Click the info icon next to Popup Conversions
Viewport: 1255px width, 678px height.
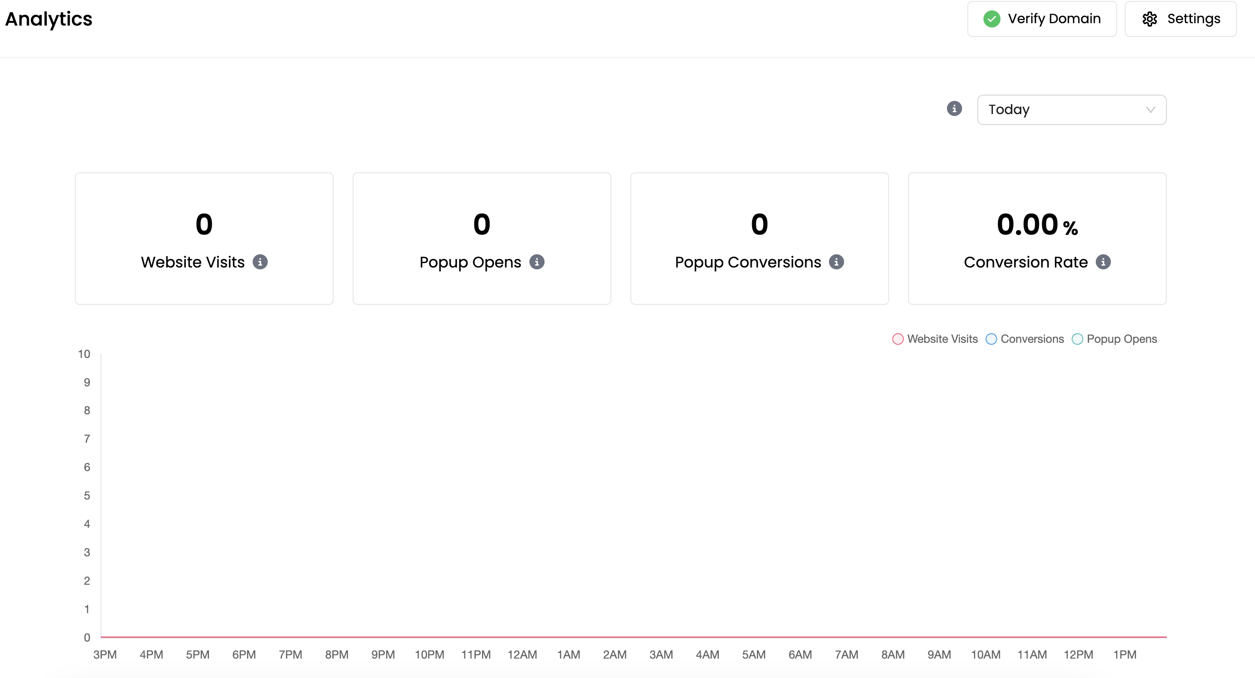[x=837, y=262]
